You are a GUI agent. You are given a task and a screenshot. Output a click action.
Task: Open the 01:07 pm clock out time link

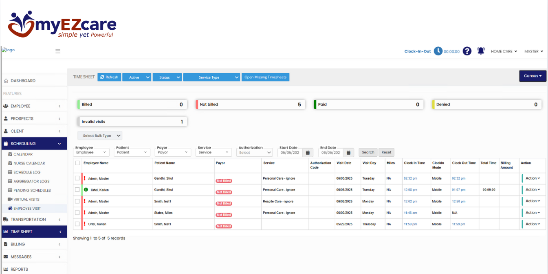(x=459, y=190)
